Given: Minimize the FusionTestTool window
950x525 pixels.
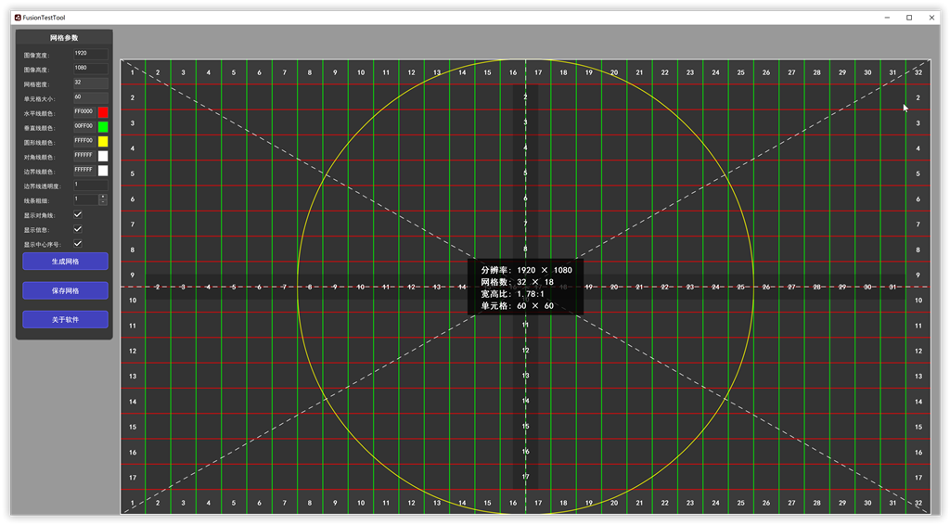Looking at the screenshot, I should click(x=887, y=18).
